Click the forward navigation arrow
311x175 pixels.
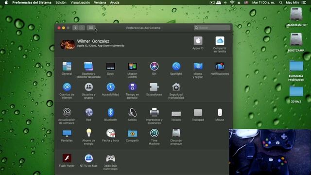(x=82, y=28)
